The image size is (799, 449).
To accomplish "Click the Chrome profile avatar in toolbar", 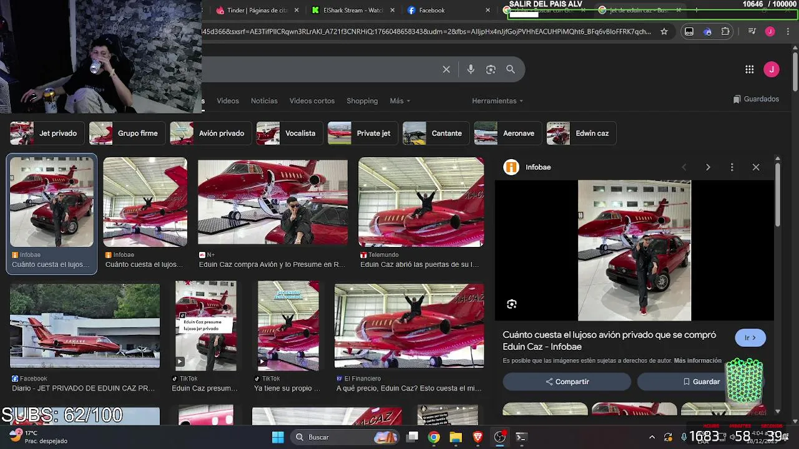I will pyautogui.click(x=770, y=31).
